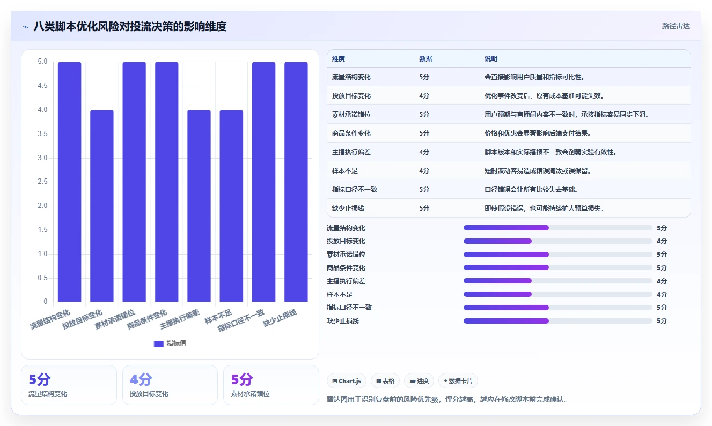Click the 5.0 y-axis label

42,62
